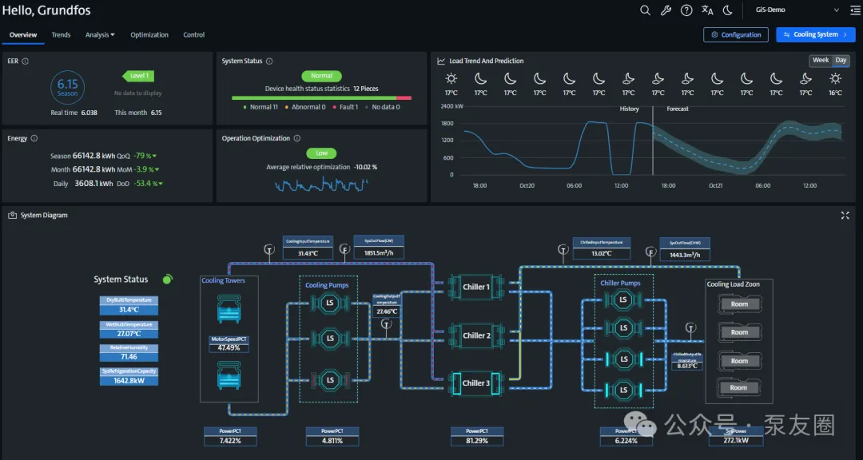Open the hamburger list menu icon

pos(855,10)
